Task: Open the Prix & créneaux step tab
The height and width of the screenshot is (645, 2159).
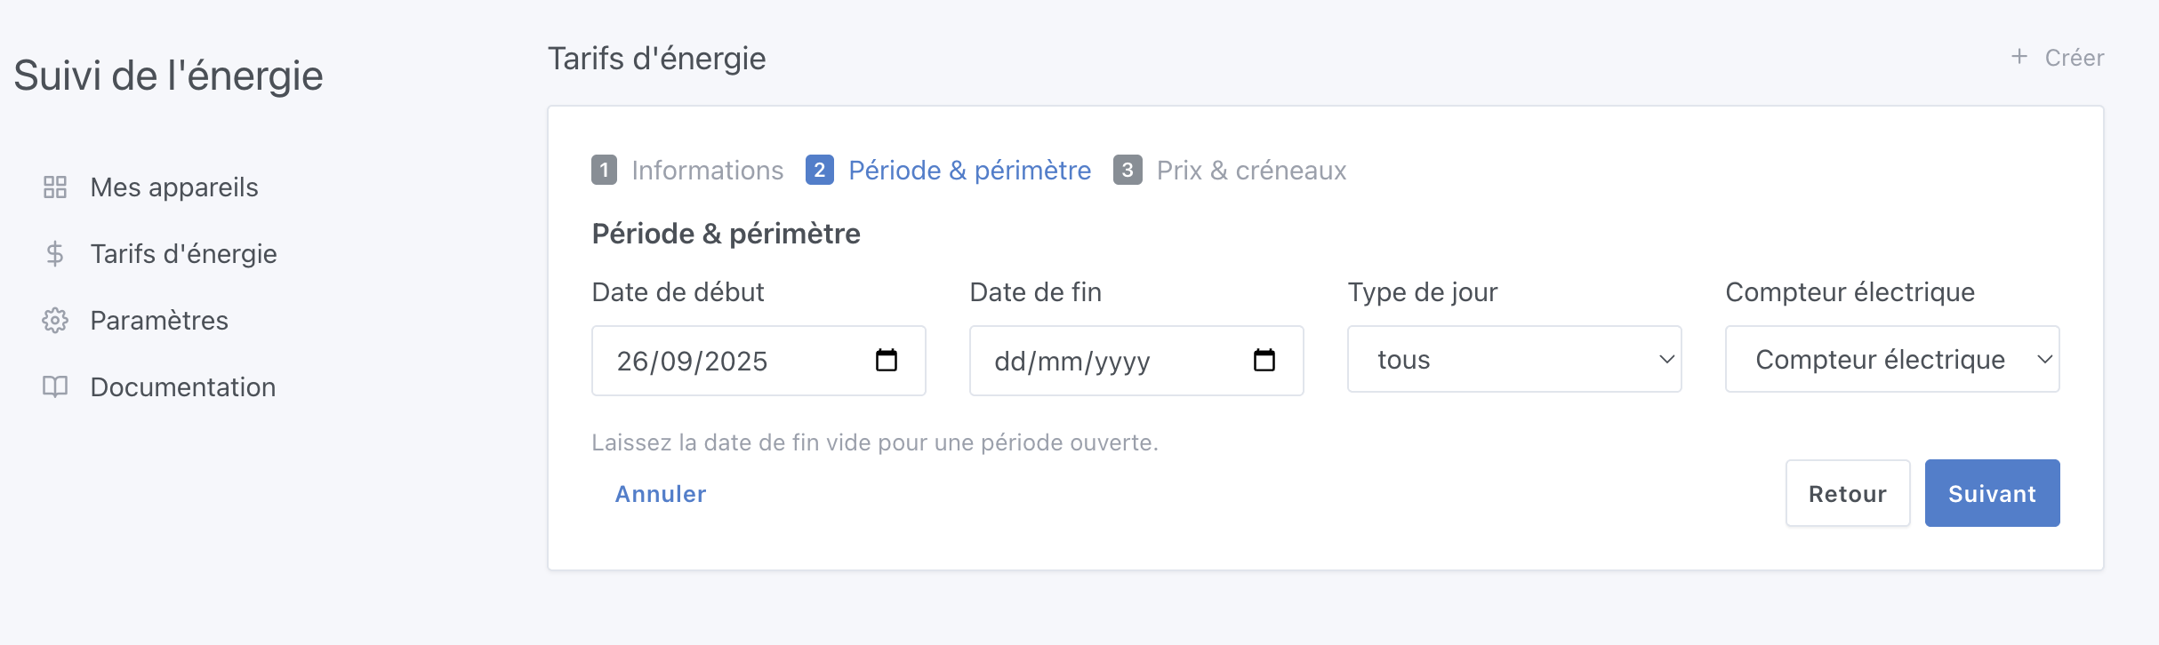Action: (x=1250, y=170)
